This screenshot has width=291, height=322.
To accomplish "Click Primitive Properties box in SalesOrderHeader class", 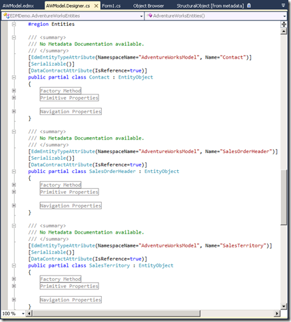I will [x=69, y=192].
